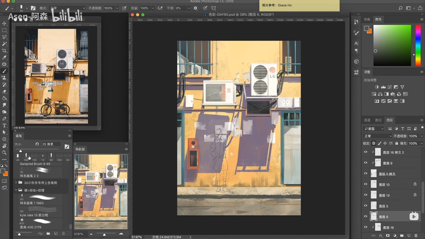Open the layer blending mode 正常 dropdown
This screenshot has width=425, height=239.
click(377, 136)
